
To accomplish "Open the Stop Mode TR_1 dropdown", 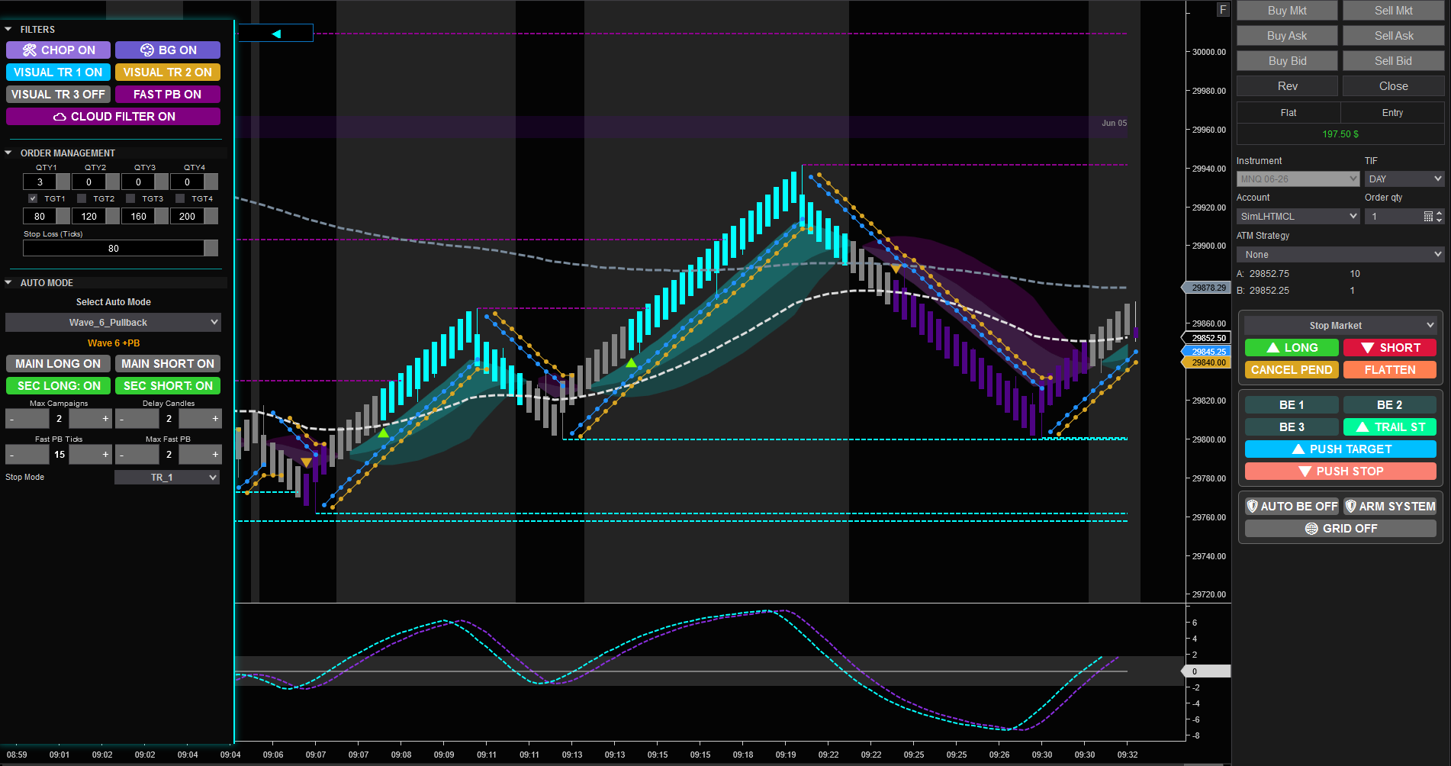I will tap(167, 478).
